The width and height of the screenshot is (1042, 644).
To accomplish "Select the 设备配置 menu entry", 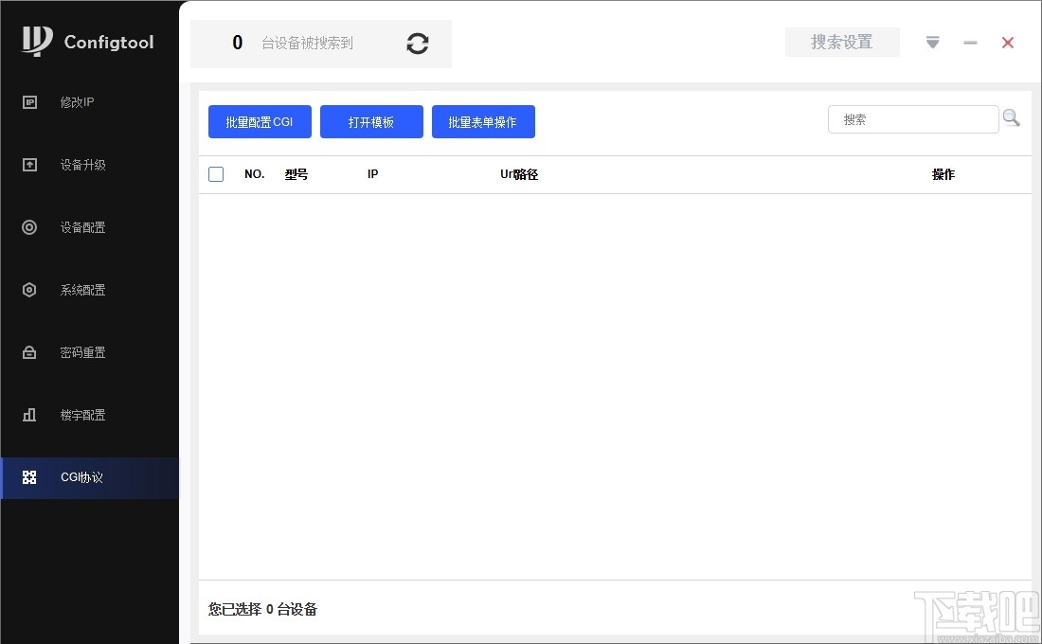I will click(x=83, y=227).
